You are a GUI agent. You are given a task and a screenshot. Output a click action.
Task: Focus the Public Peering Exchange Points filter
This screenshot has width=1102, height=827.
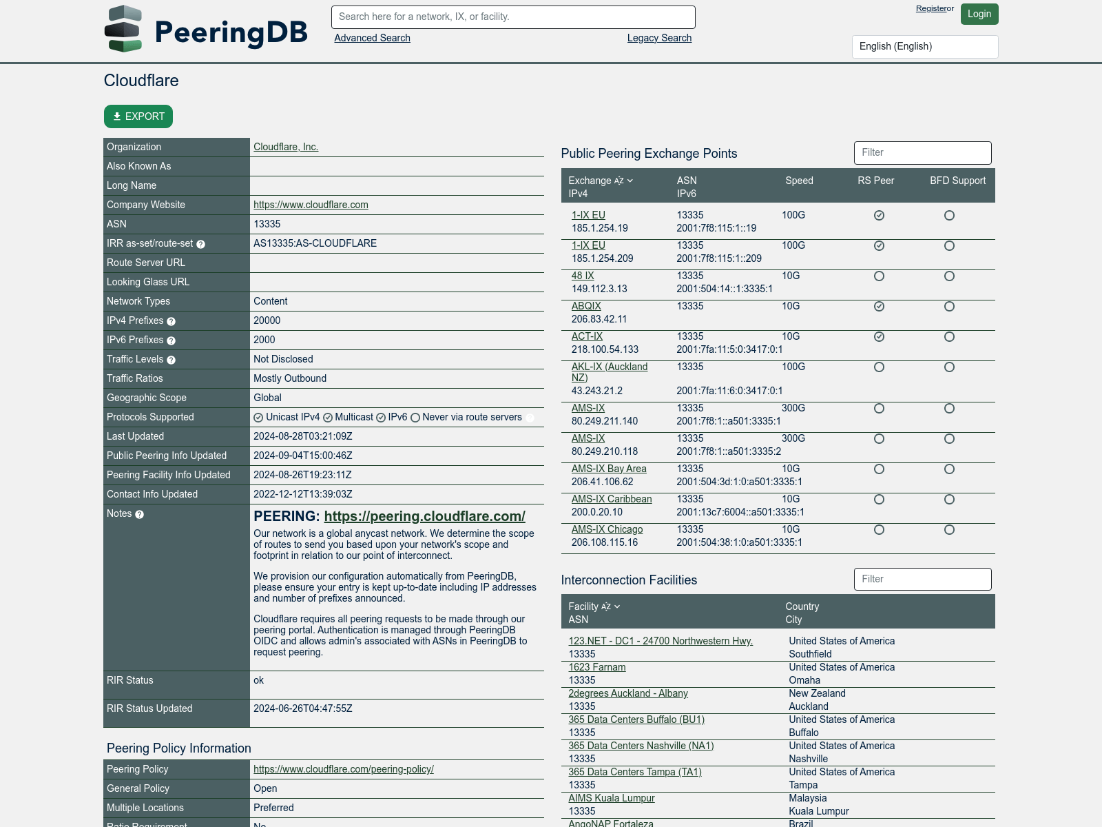pos(923,153)
